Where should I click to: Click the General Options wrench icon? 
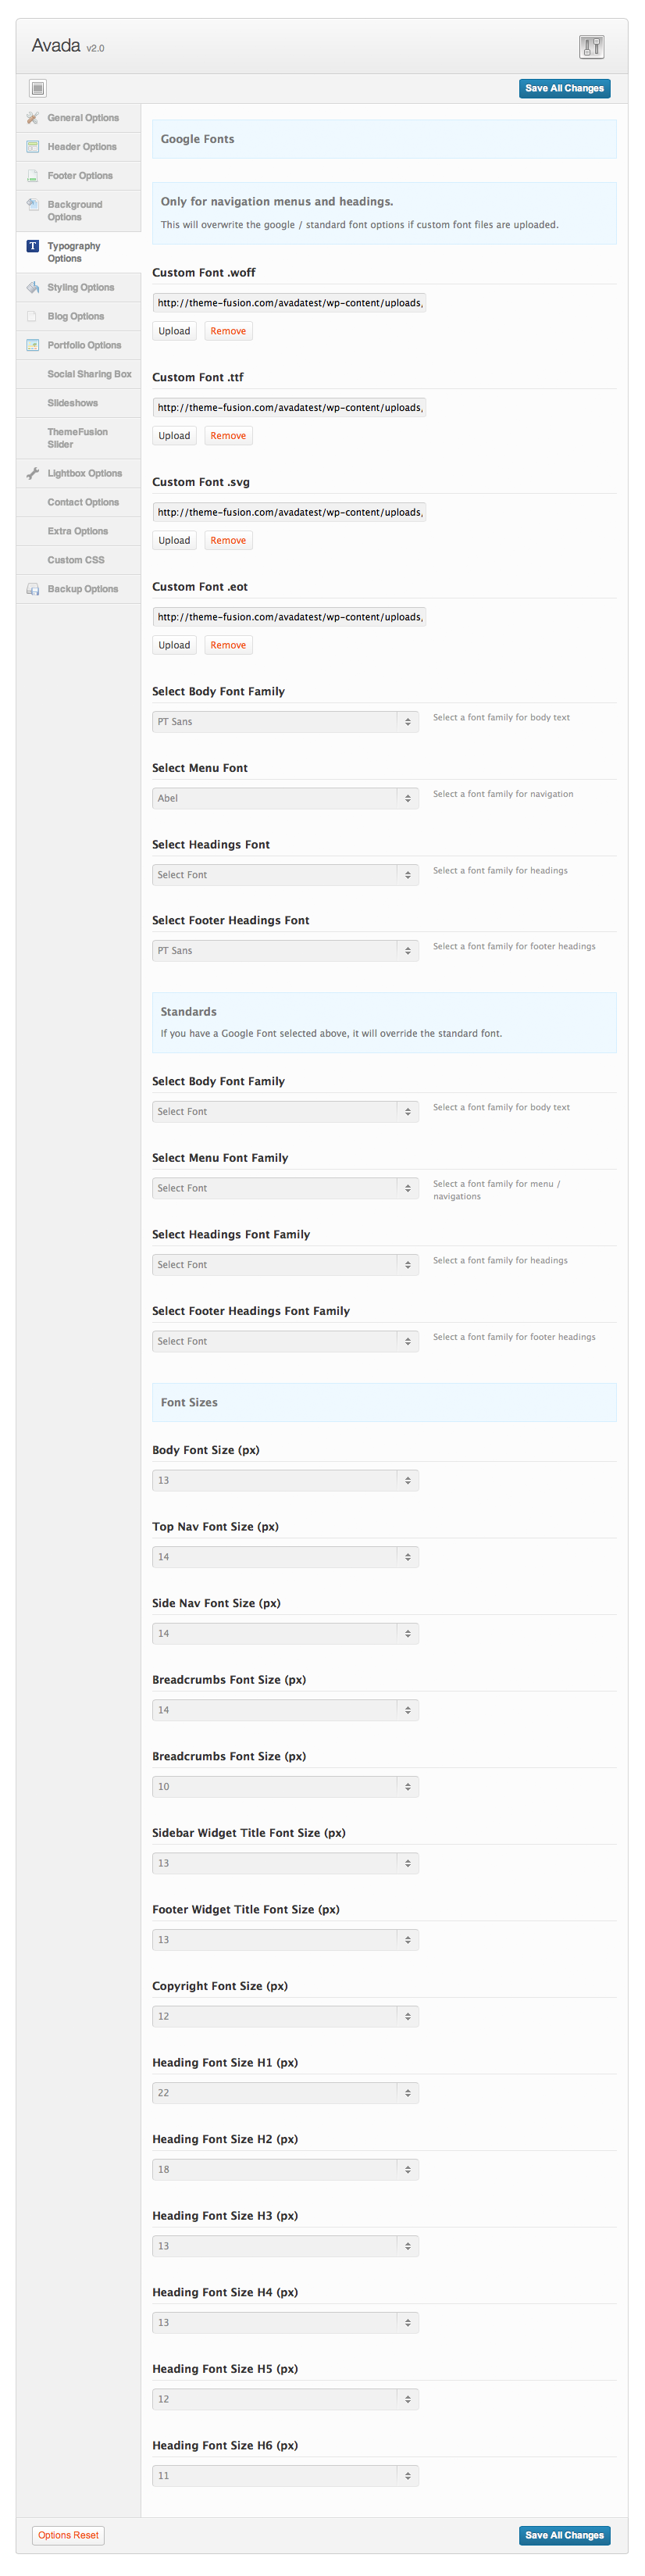33,118
